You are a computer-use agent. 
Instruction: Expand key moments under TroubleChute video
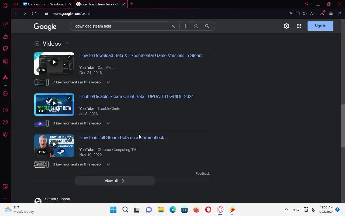(108, 123)
